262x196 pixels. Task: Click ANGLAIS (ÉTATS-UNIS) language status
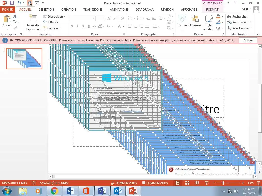click(x=54, y=183)
